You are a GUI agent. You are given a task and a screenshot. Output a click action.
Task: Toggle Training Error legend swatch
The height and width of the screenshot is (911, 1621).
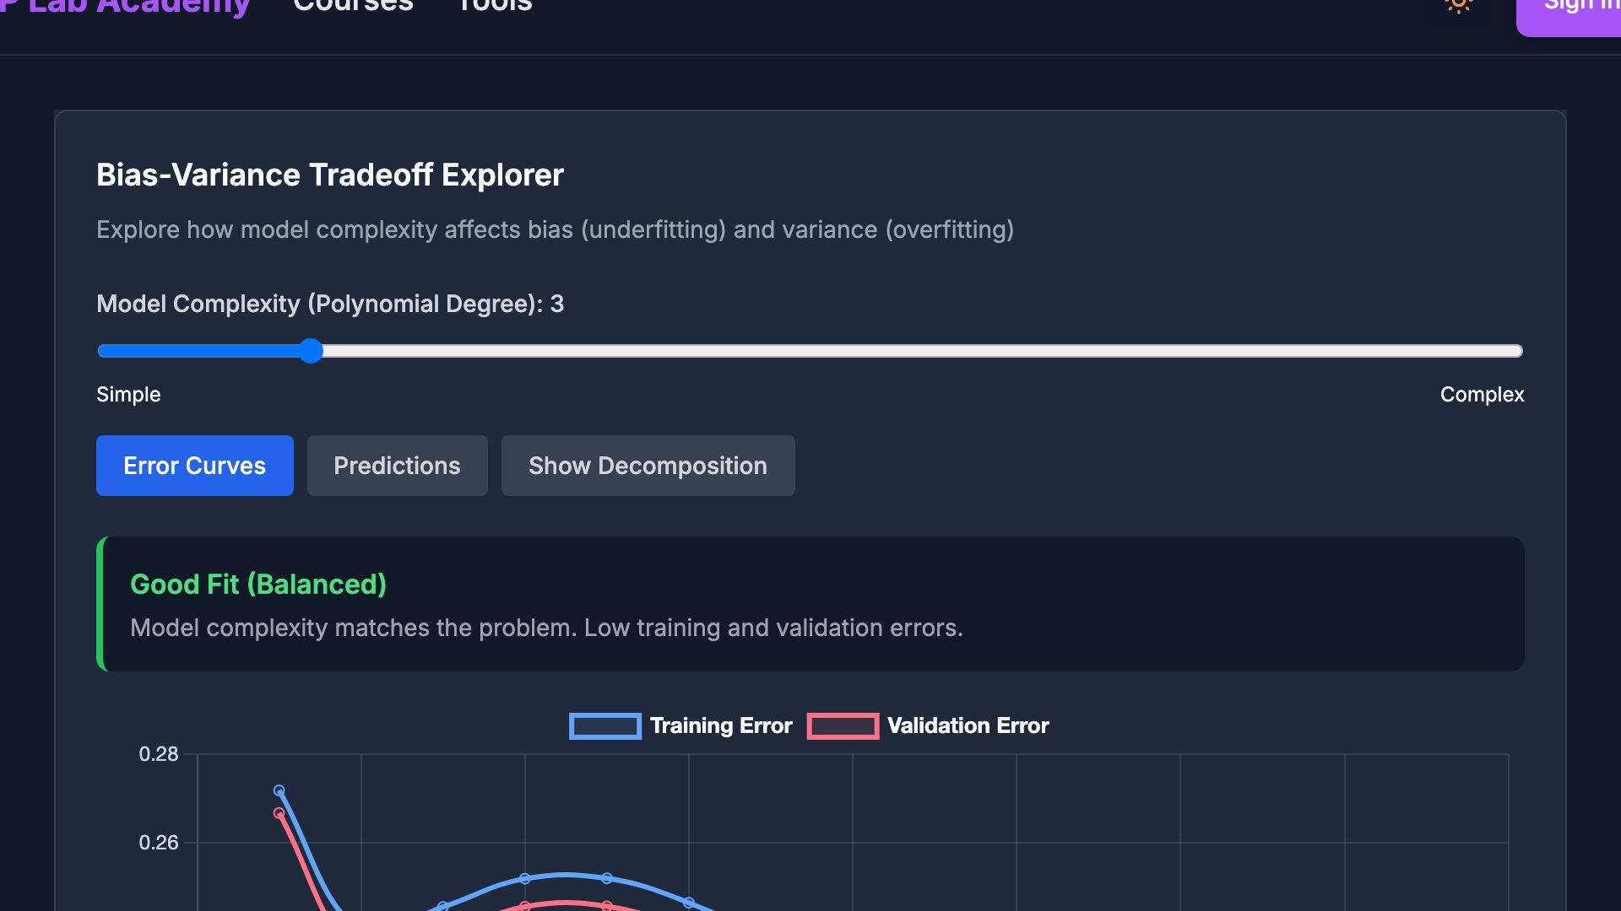tap(605, 726)
